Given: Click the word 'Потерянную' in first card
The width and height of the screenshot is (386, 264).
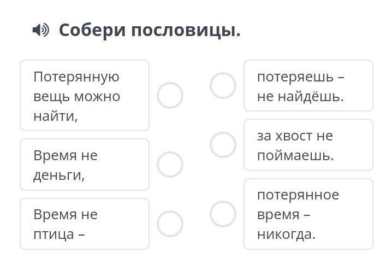Looking at the screenshot, I should click(76, 77).
